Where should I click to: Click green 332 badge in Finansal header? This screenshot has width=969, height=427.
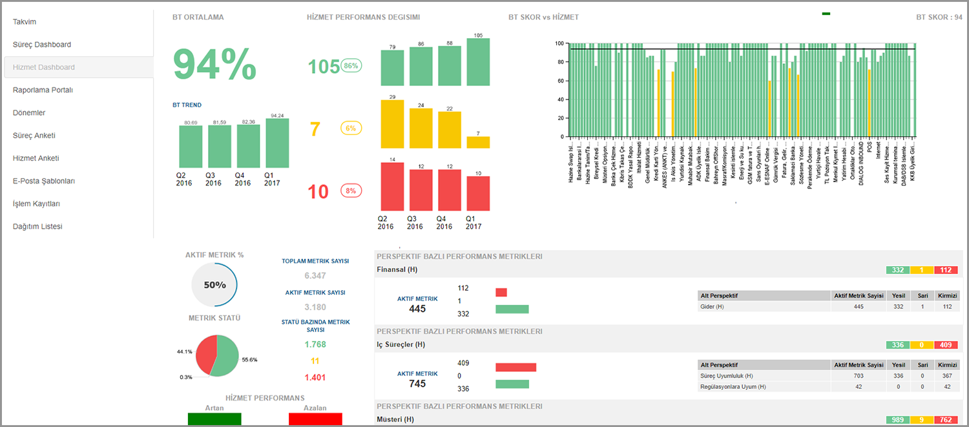coord(898,270)
